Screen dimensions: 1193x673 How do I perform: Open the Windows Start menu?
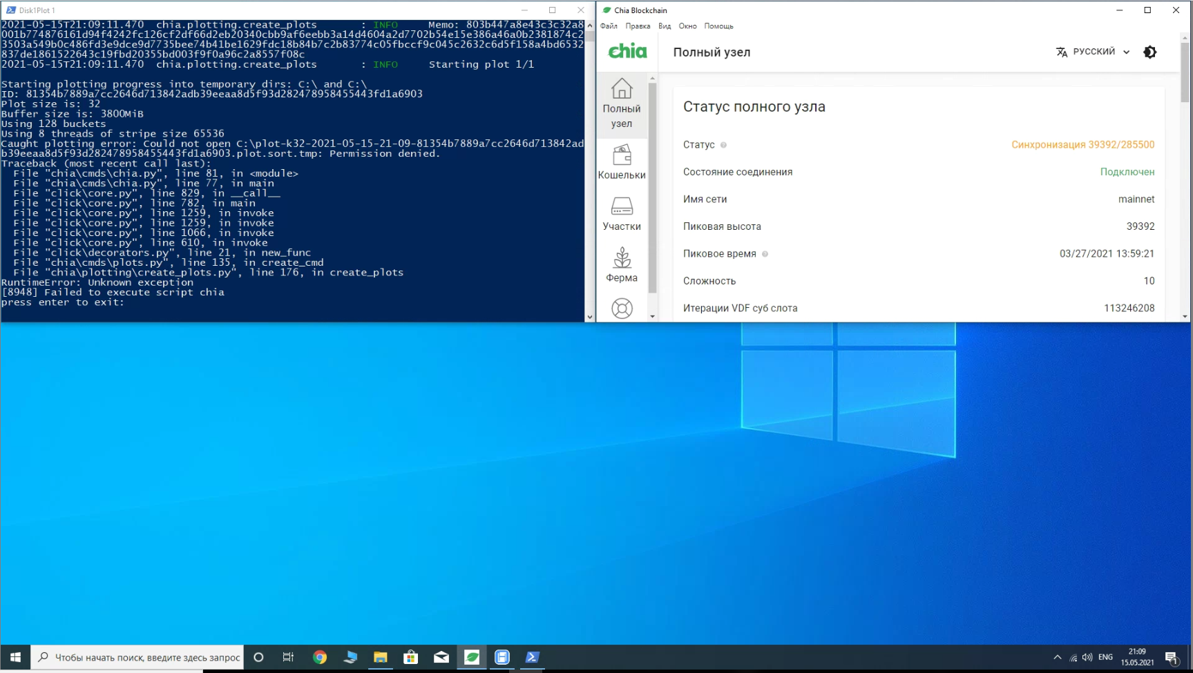pos(15,657)
